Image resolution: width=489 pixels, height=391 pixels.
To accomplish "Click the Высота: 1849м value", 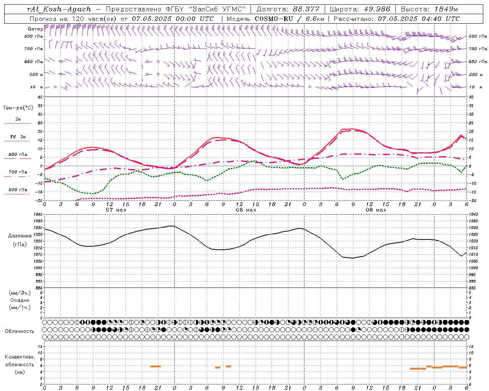I will coord(429,9).
